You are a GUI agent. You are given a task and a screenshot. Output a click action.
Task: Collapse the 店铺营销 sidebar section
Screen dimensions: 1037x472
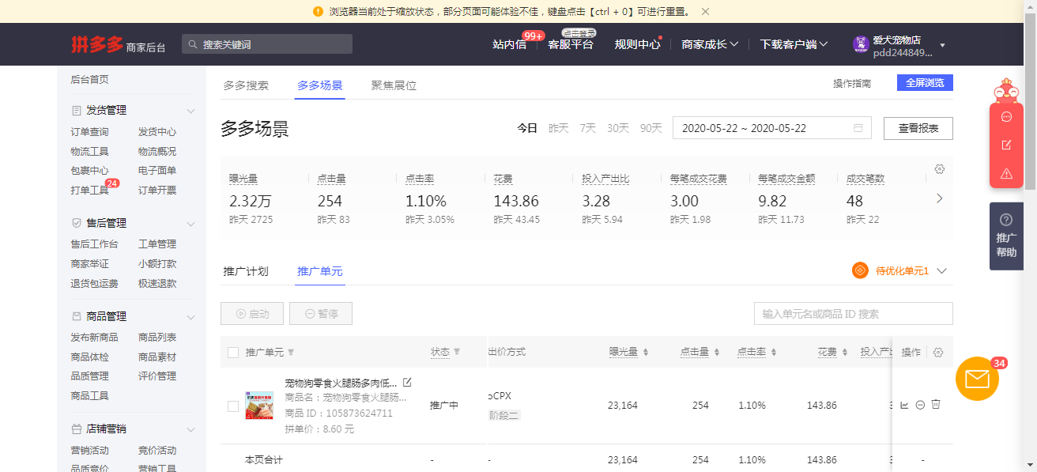(190, 429)
